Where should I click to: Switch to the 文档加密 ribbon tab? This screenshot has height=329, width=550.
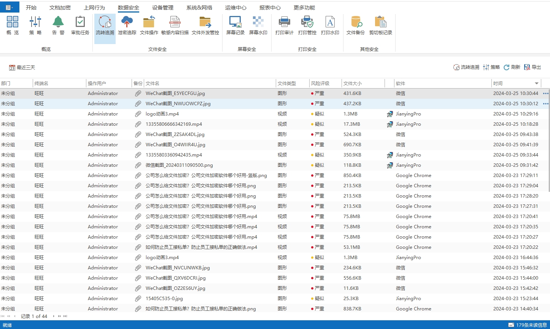(x=60, y=8)
